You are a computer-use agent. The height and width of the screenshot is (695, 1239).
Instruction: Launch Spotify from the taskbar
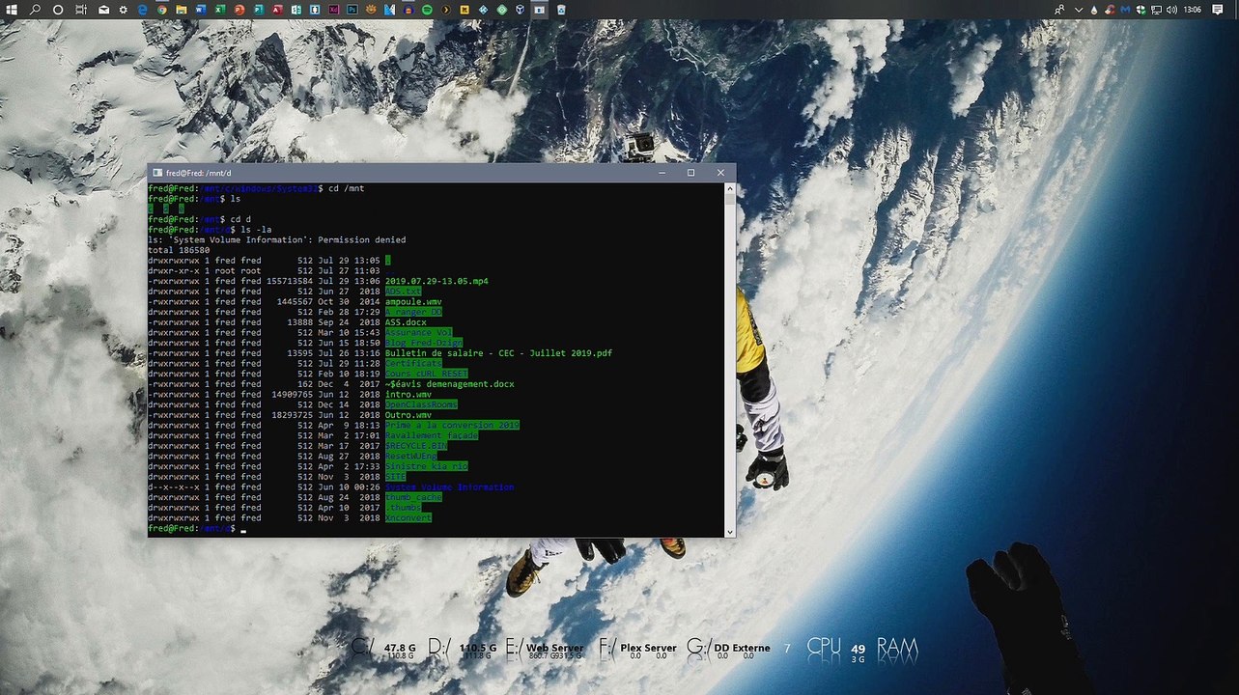pyautogui.click(x=427, y=10)
